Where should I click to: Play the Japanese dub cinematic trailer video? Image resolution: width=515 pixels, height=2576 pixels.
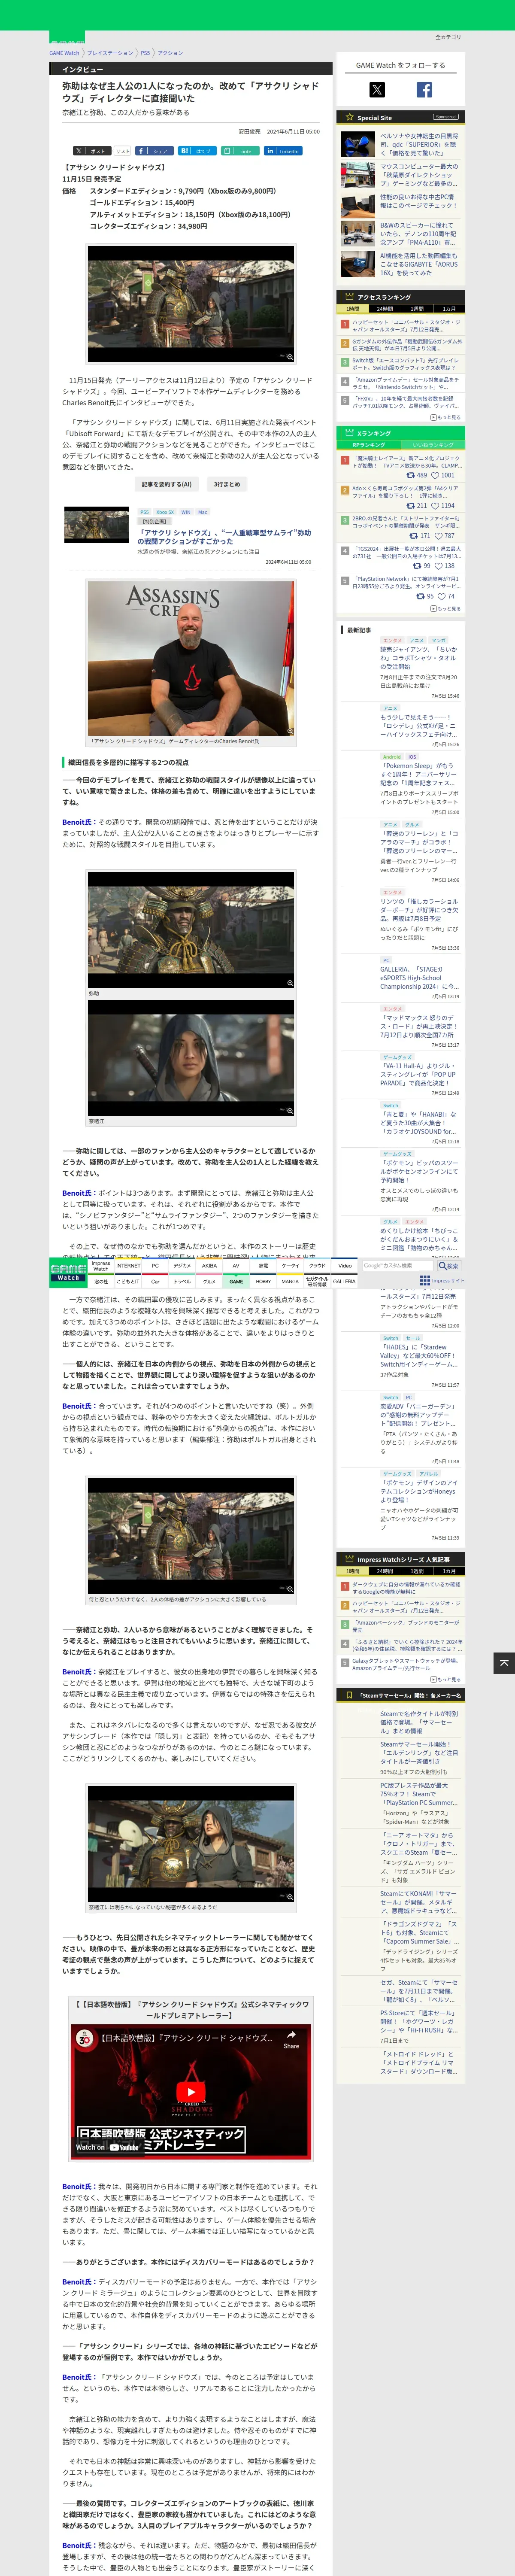click(191, 2092)
